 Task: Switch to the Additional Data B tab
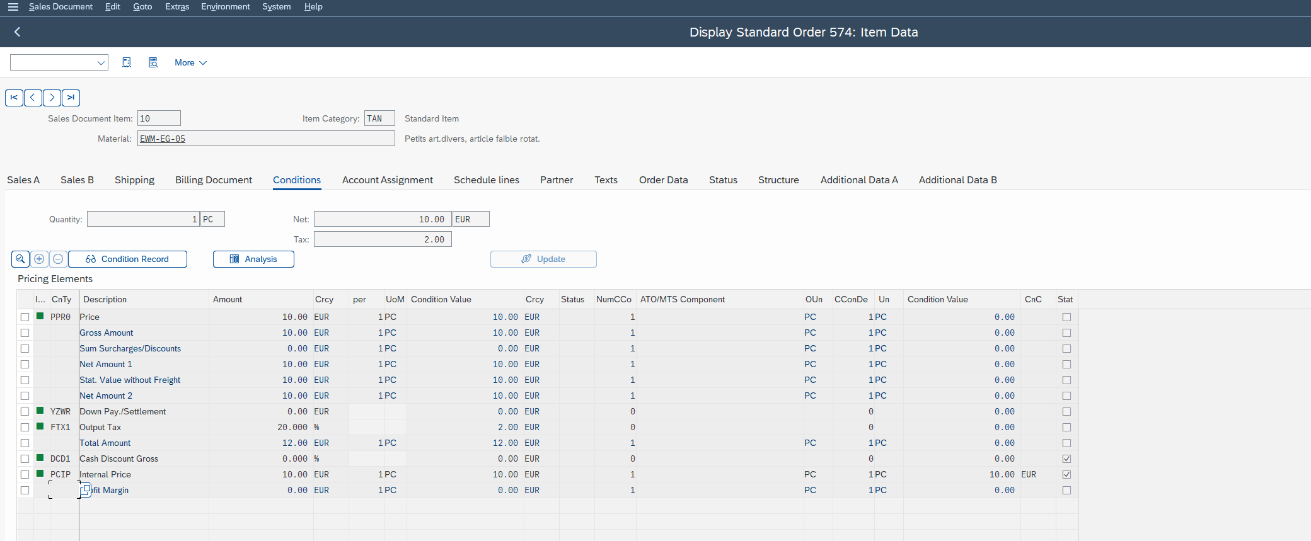tap(958, 180)
